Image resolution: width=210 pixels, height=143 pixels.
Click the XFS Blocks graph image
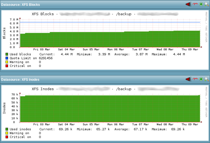[x=105, y=40]
